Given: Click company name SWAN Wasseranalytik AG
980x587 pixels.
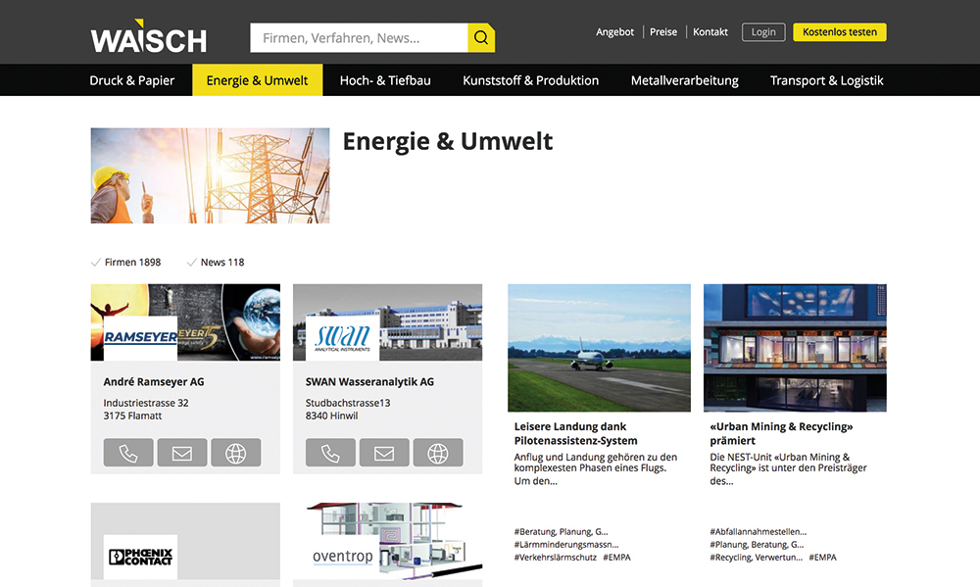Looking at the screenshot, I should pyautogui.click(x=369, y=381).
